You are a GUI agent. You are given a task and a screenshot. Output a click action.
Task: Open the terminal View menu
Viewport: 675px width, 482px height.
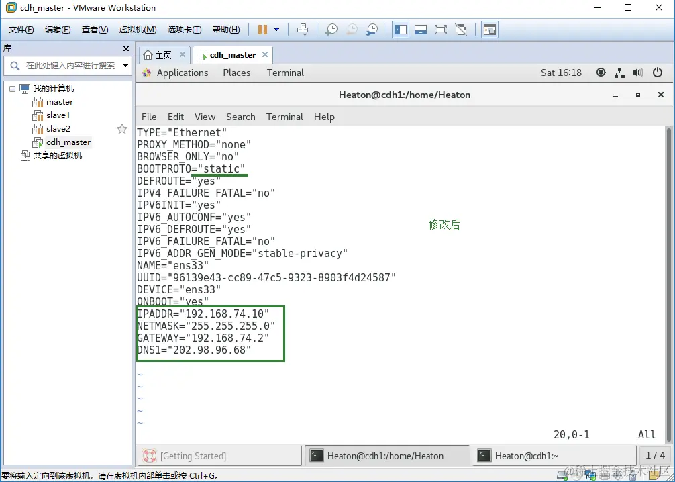205,117
